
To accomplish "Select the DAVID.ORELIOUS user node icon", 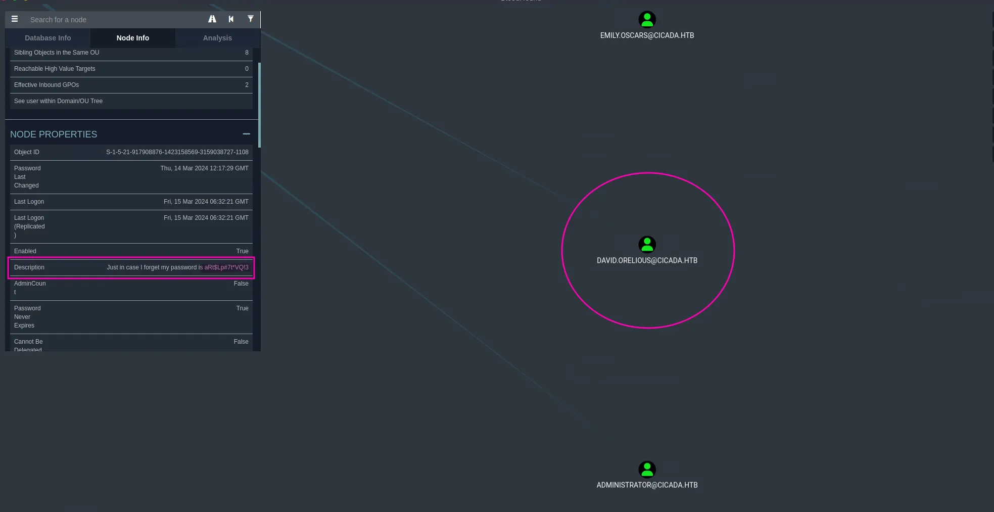I will 647,245.
